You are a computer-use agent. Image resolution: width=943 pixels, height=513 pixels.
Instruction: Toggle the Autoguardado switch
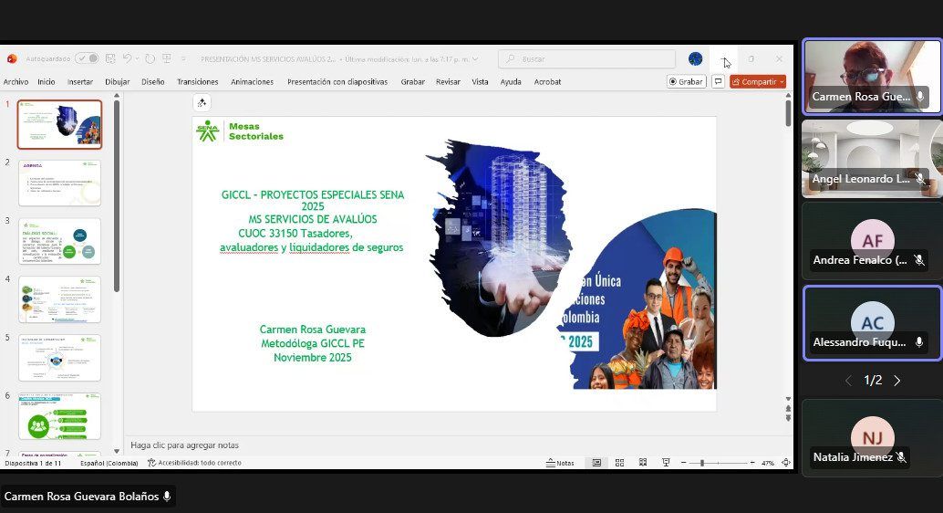click(x=88, y=58)
